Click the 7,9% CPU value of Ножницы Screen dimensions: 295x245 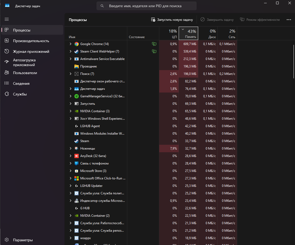(173, 148)
